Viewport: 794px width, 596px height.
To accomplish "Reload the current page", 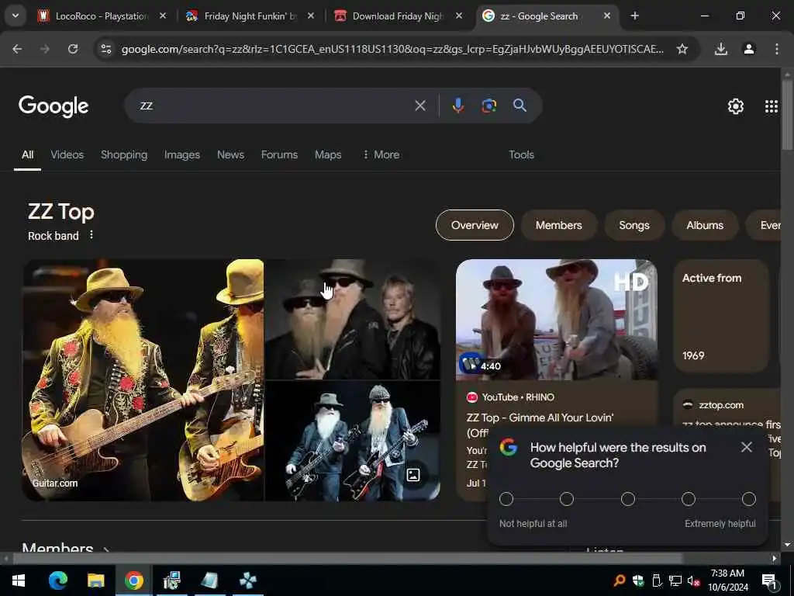I will click(73, 49).
